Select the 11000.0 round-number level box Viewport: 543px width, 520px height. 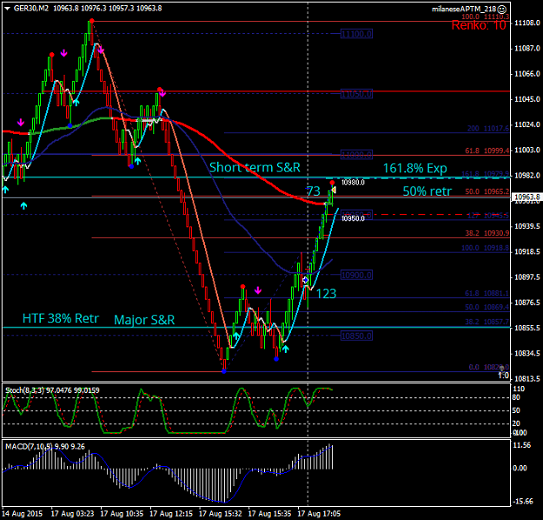click(x=356, y=155)
